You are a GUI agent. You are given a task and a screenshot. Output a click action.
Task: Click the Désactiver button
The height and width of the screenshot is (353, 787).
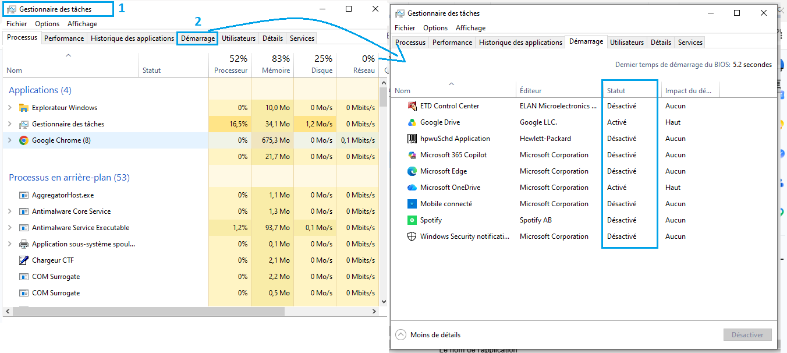point(747,335)
